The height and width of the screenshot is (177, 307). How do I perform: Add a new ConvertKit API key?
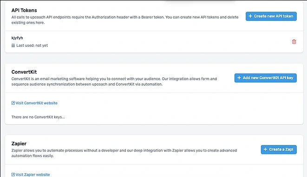point(266,78)
